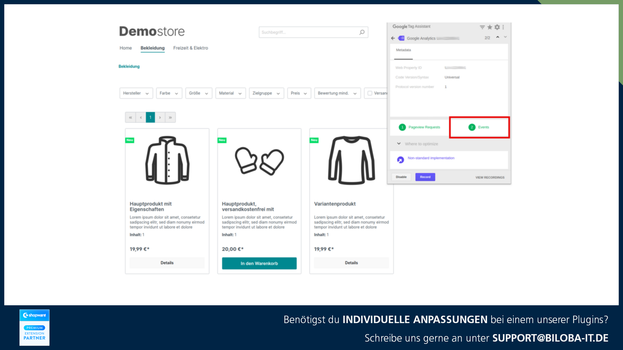623x350 pixels.
Task: Expand the Preis filter dropdown
Action: (299, 93)
